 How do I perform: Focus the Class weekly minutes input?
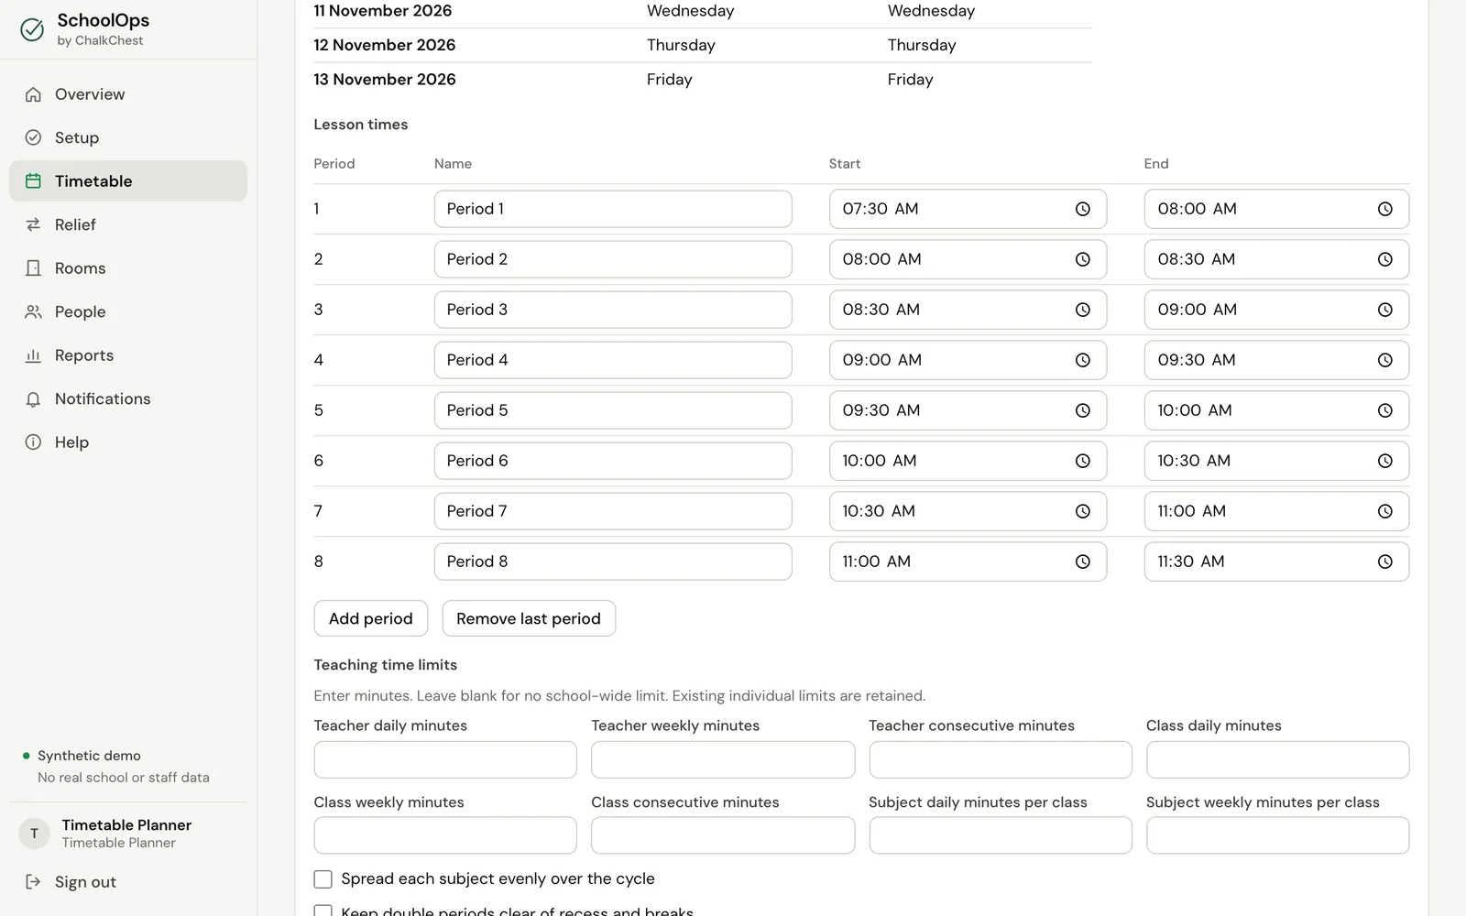(x=445, y=835)
